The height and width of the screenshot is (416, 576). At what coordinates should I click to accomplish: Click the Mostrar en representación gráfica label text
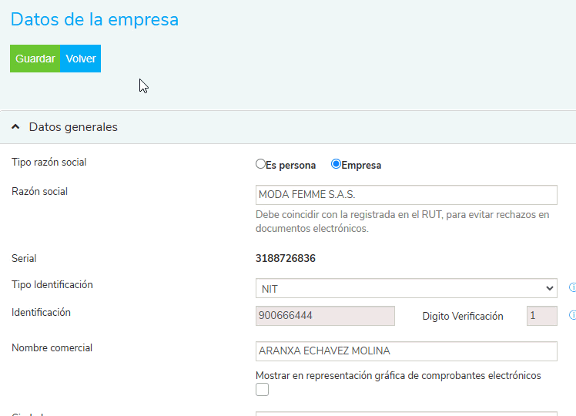pos(398,376)
